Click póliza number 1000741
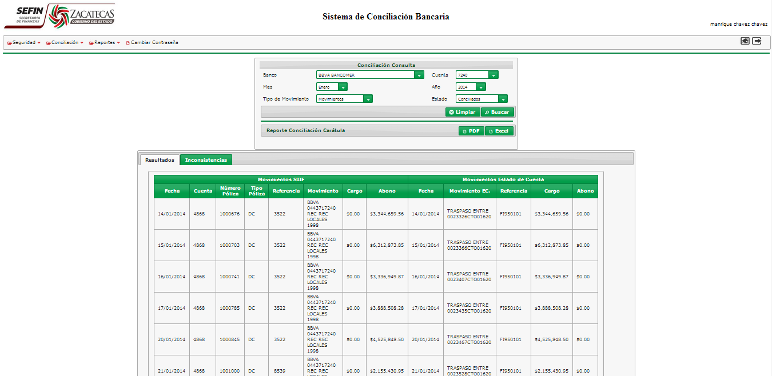The image size is (772, 376). [229, 277]
